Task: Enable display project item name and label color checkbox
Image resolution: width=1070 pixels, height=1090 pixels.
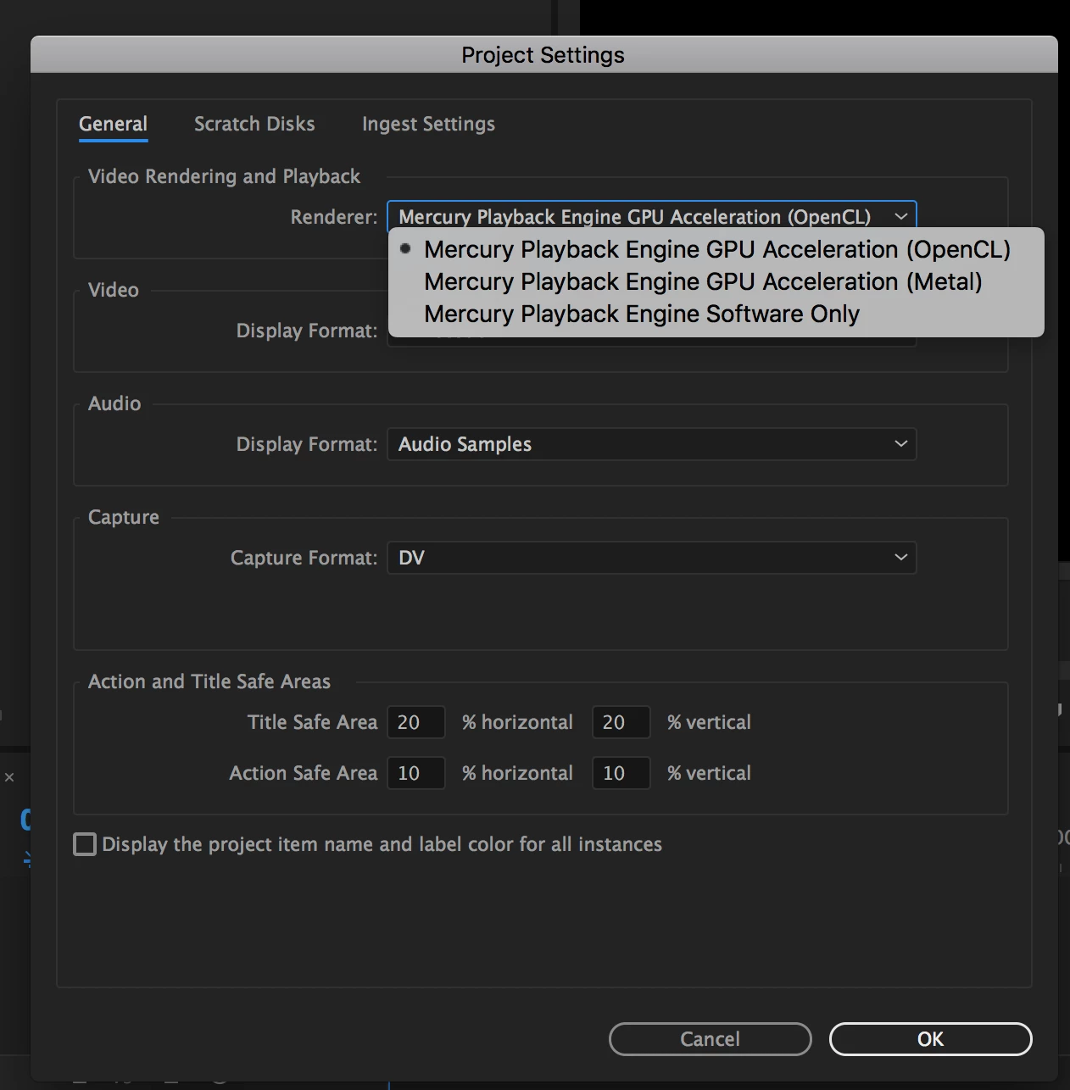Action: click(85, 844)
